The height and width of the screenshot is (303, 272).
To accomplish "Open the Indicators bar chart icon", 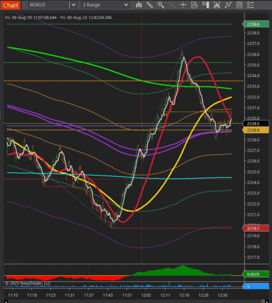I will (217, 5).
